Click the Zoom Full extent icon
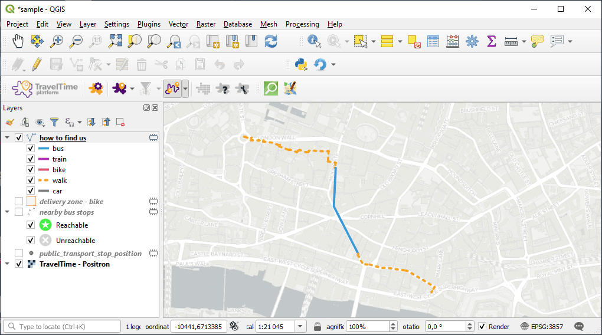This screenshot has width=602, height=335. pyautogui.click(x=115, y=41)
